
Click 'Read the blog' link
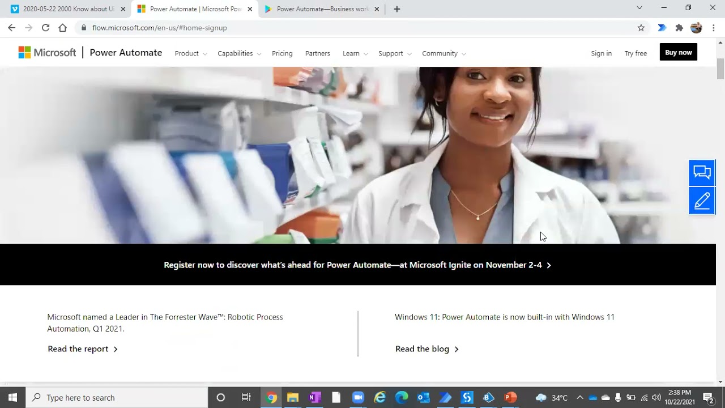[427, 349]
